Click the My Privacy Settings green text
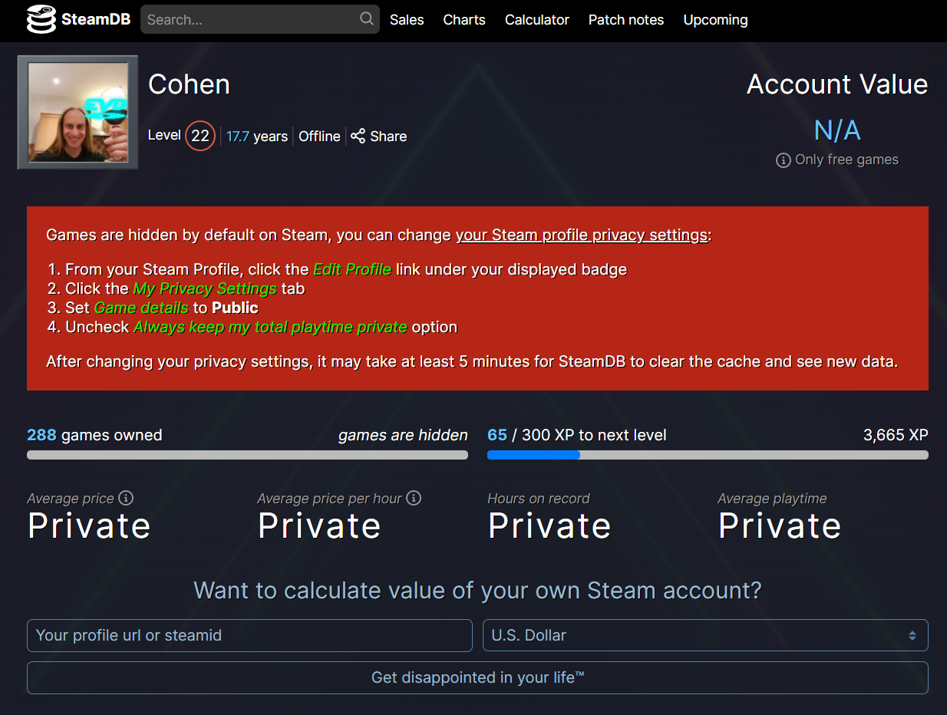Image resolution: width=947 pixels, height=715 pixels. coord(205,288)
